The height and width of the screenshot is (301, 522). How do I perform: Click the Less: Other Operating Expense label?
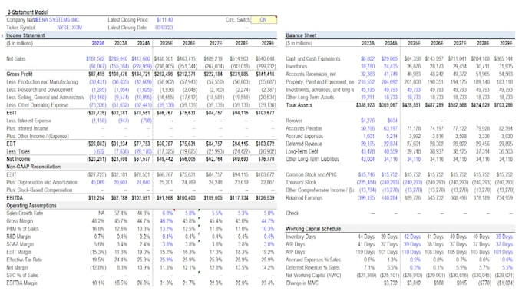37,105
